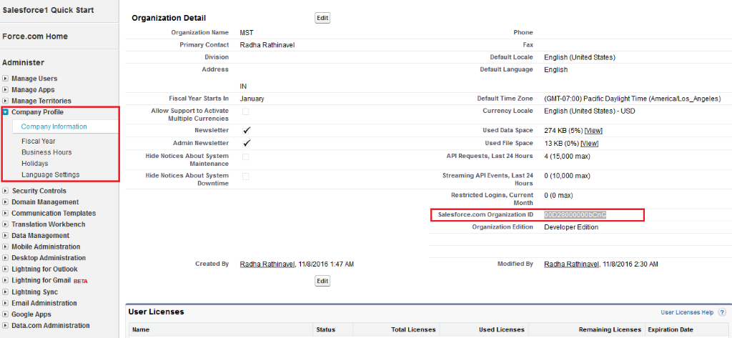Expand the Manage Apps arrow
This screenshot has width=732, height=338.
click(6, 89)
